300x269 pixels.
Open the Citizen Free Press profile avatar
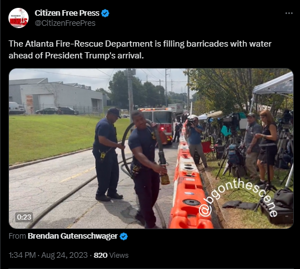point(19,18)
